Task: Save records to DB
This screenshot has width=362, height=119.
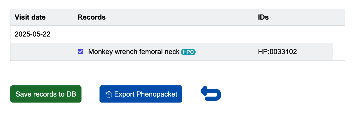Action: [x=46, y=94]
